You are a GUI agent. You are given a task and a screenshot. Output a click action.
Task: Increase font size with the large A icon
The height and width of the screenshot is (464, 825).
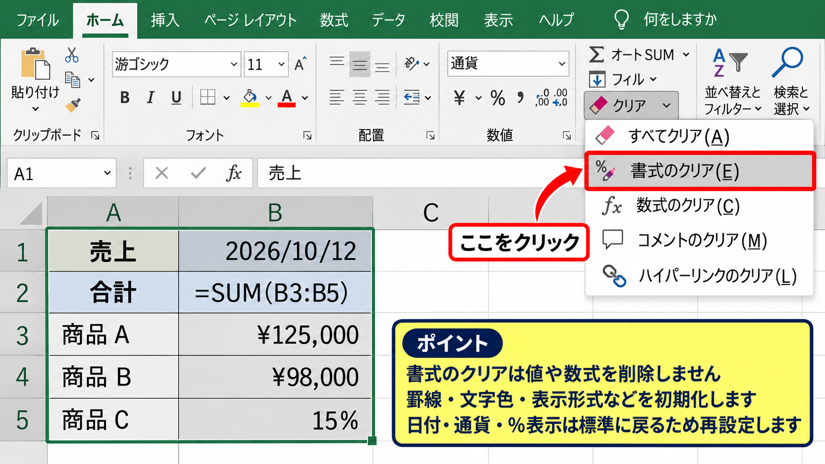(x=300, y=64)
